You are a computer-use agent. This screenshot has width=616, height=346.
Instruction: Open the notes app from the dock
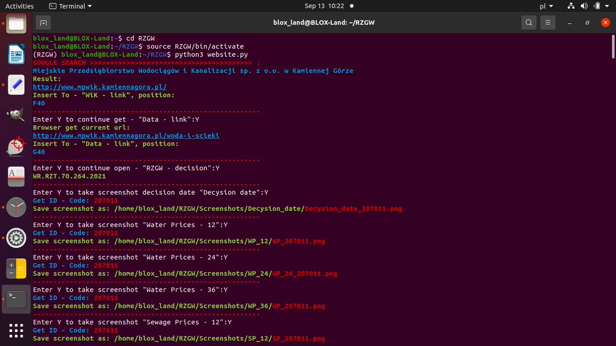coord(15,85)
